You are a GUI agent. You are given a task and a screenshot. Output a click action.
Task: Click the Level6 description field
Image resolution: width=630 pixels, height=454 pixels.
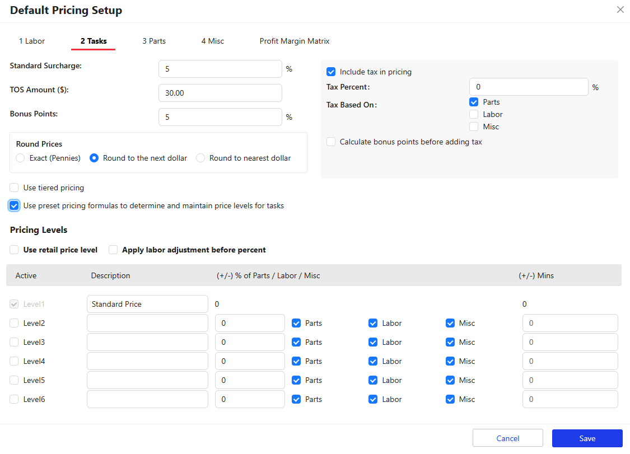point(147,399)
